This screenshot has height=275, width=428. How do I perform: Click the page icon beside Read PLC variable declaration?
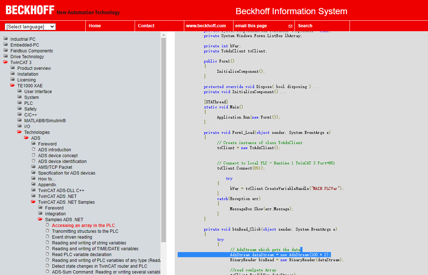coord(47,254)
